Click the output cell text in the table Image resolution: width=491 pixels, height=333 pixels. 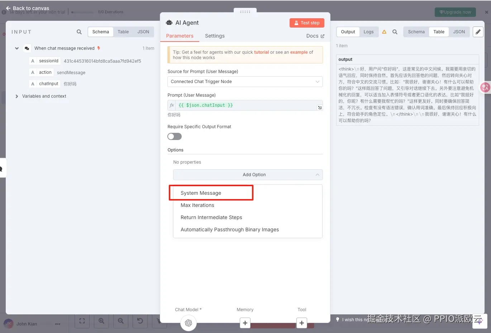407,95
